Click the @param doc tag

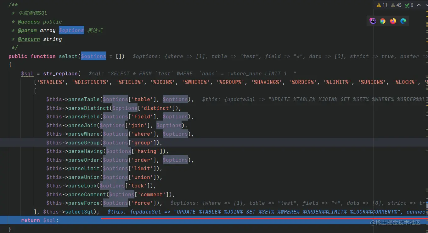[27, 30]
